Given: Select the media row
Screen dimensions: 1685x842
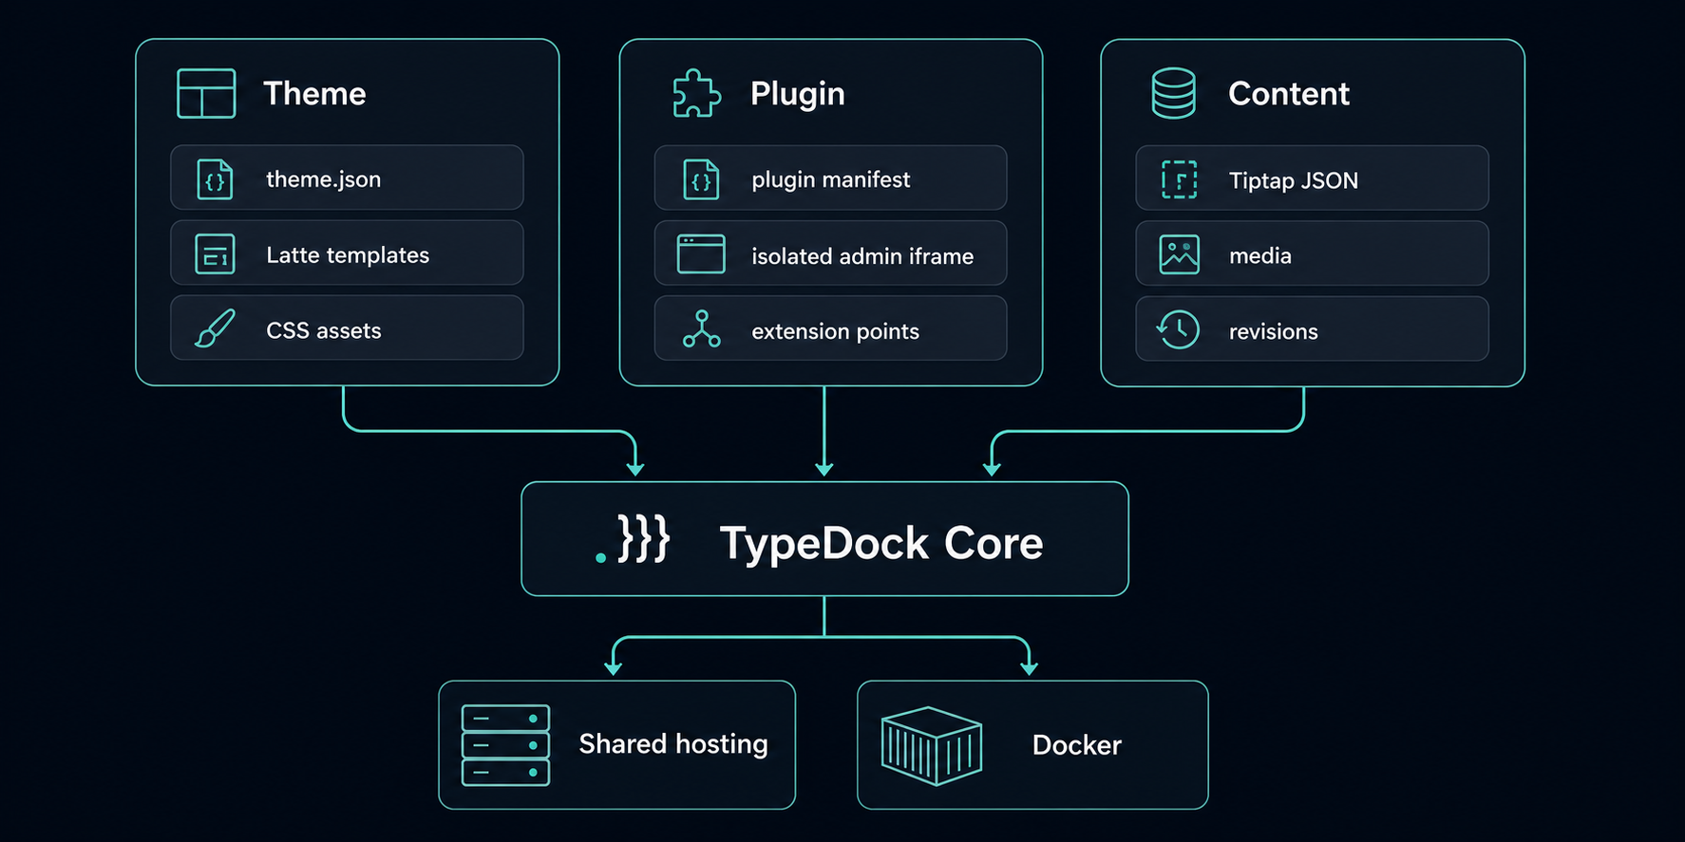Looking at the screenshot, I should (1312, 253).
